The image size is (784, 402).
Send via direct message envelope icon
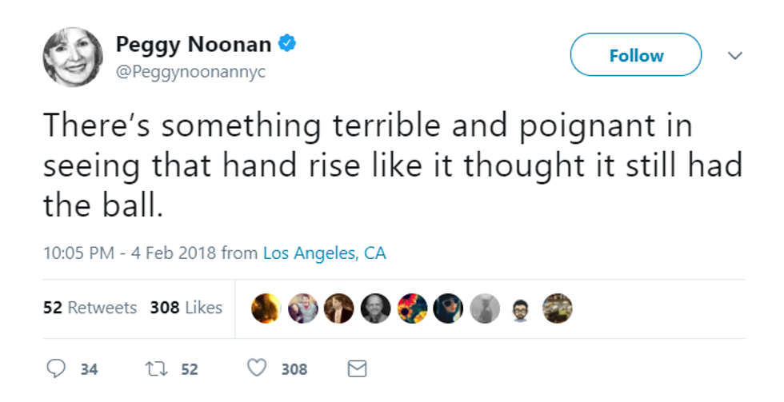pyautogui.click(x=357, y=369)
